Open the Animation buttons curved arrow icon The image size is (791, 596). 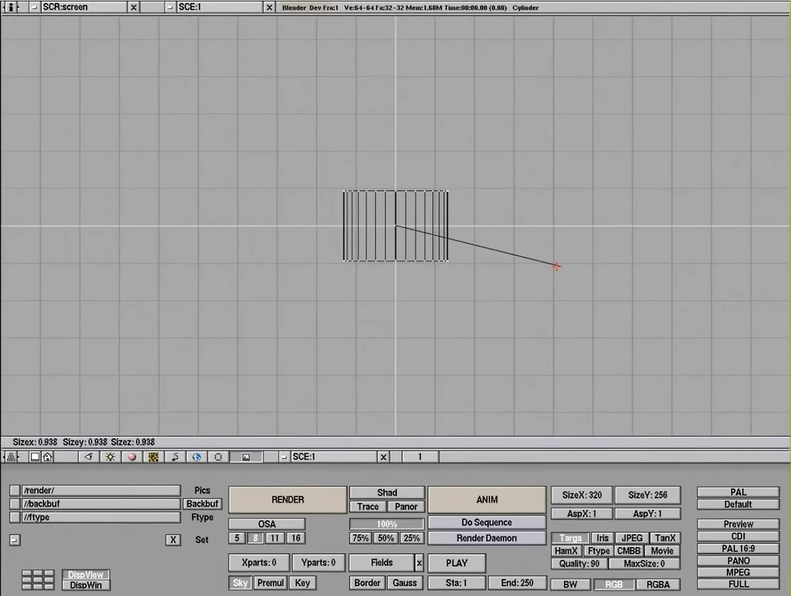coord(175,457)
